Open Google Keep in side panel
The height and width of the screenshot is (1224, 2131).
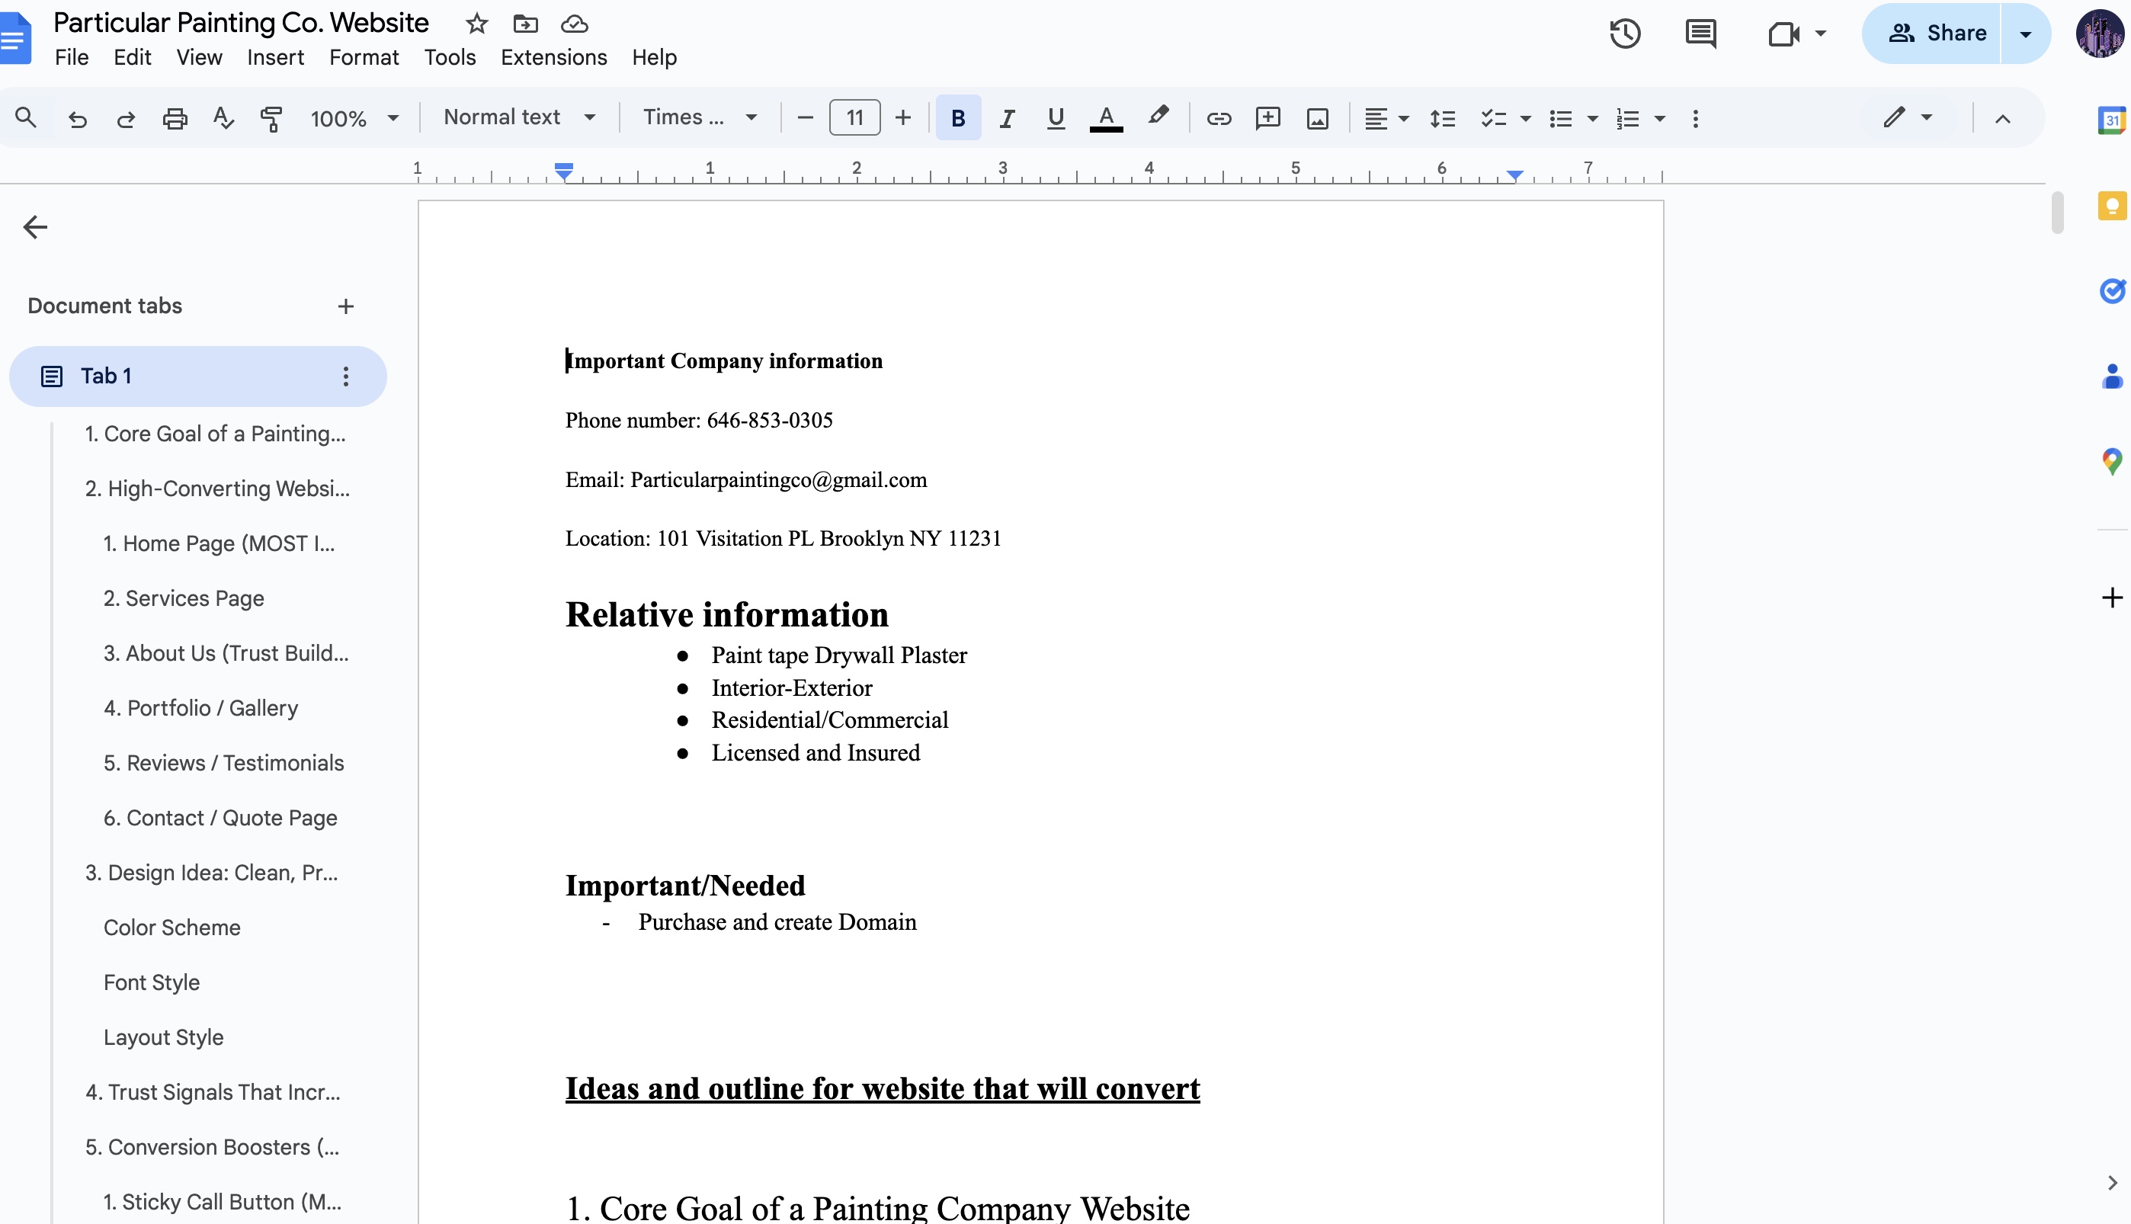click(2112, 206)
